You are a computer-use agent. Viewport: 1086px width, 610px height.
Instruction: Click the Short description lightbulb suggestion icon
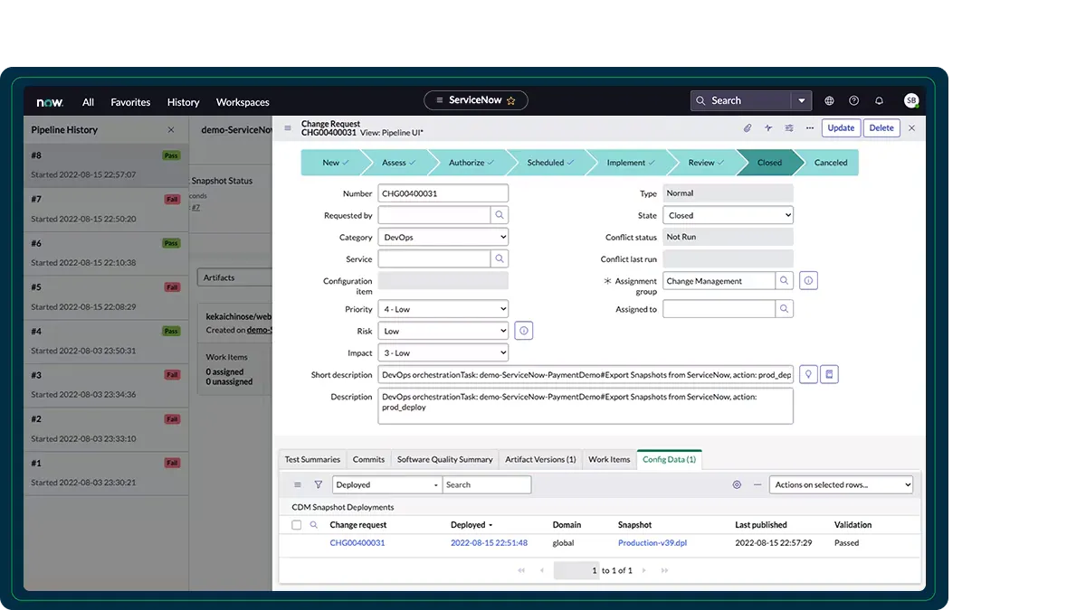pos(807,374)
